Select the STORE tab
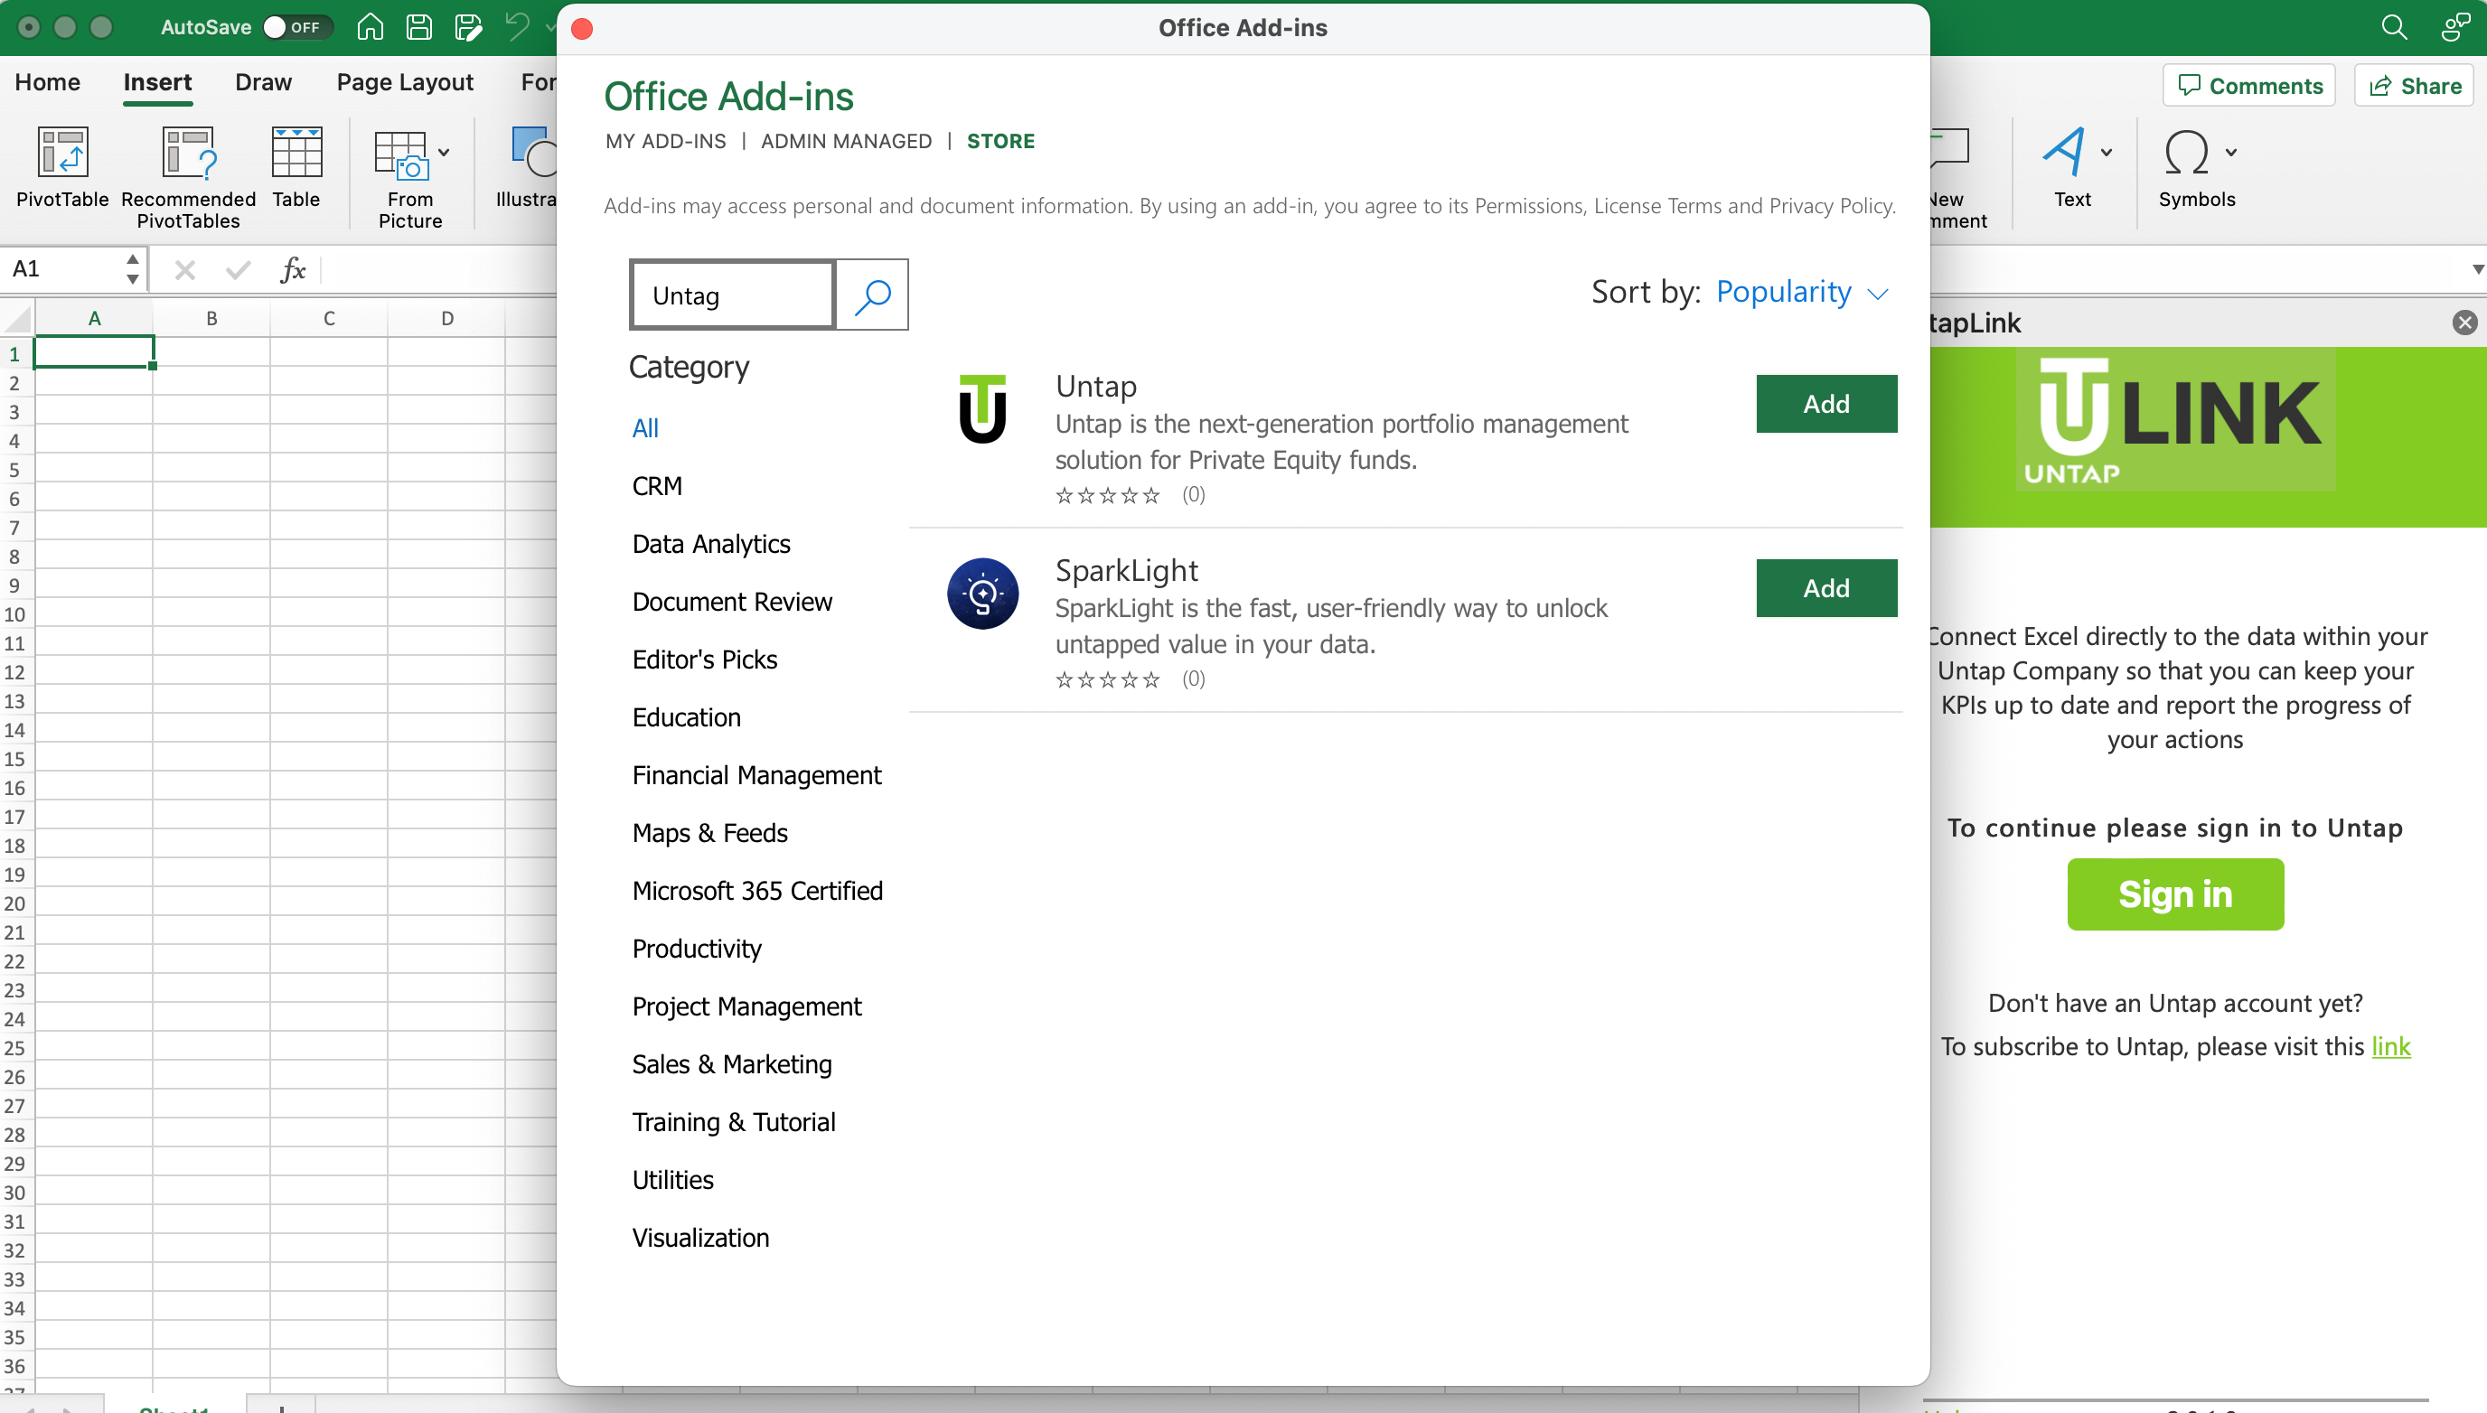 pos(1000,142)
